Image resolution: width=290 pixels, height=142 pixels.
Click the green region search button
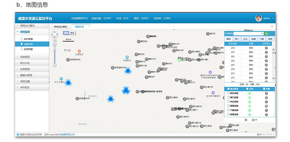(266, 33)
